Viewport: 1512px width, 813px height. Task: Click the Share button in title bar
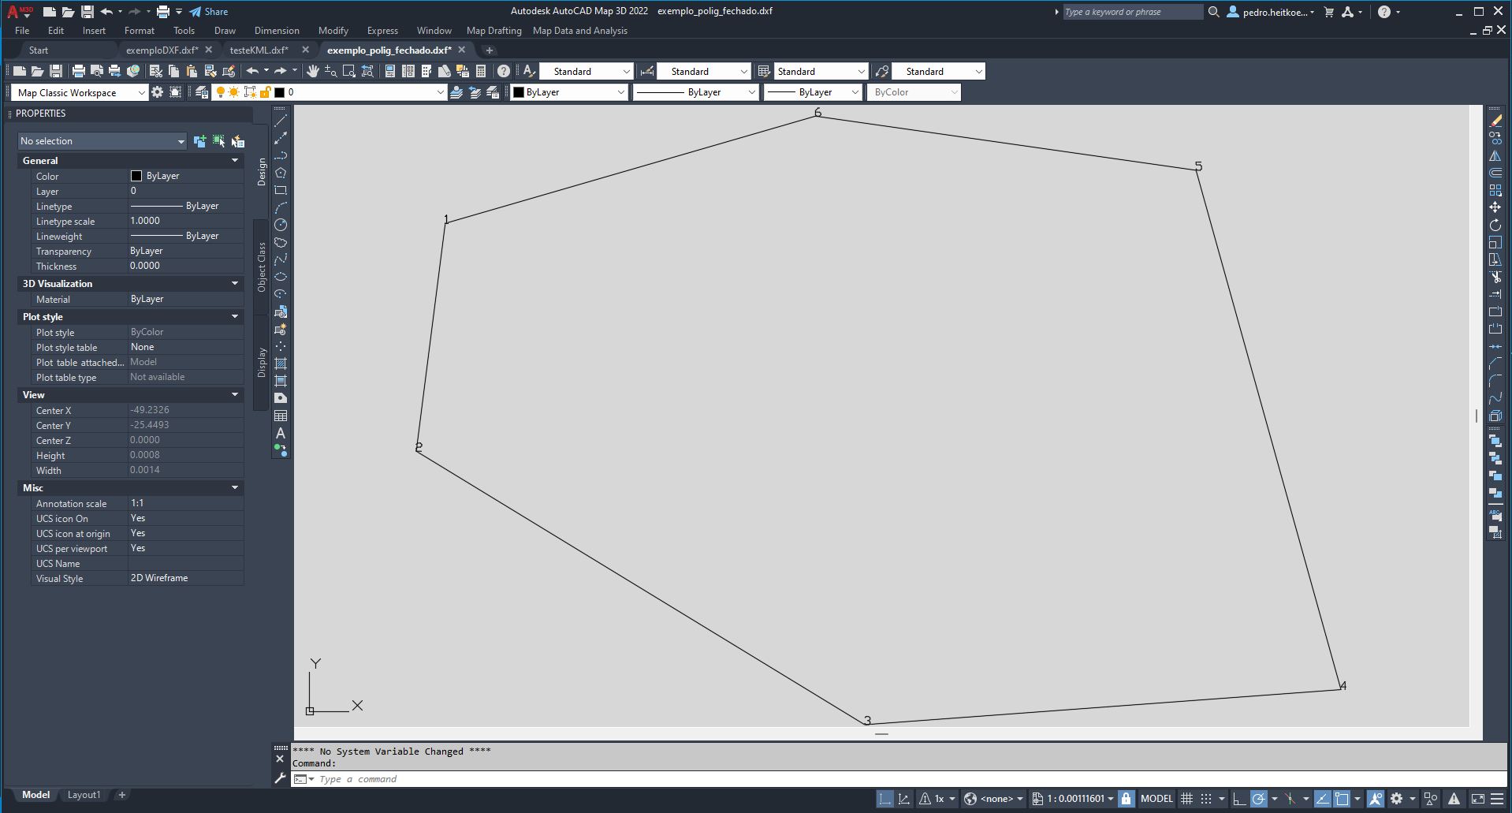(209, 12)
